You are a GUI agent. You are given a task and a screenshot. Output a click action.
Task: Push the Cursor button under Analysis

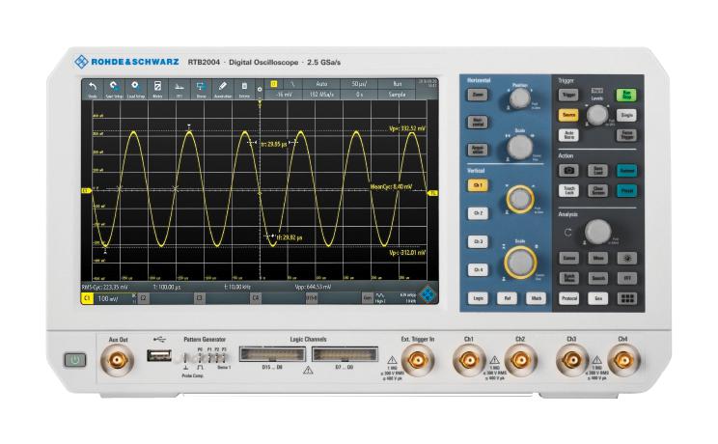pyautogui.click(x=568, y=259)
